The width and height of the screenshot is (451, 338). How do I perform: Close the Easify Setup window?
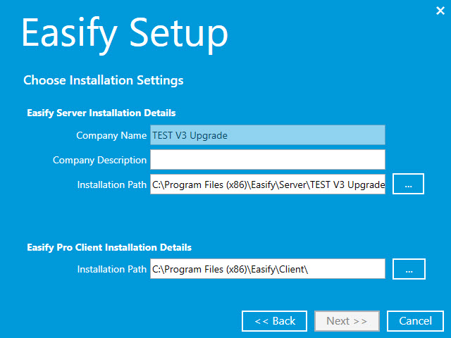[440, 11]
